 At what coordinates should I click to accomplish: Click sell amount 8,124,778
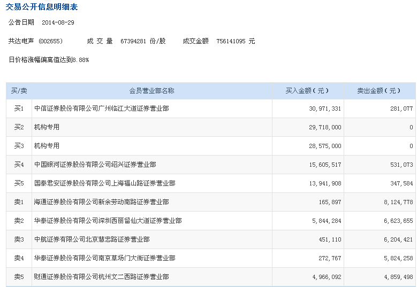(x=398, y=203)
